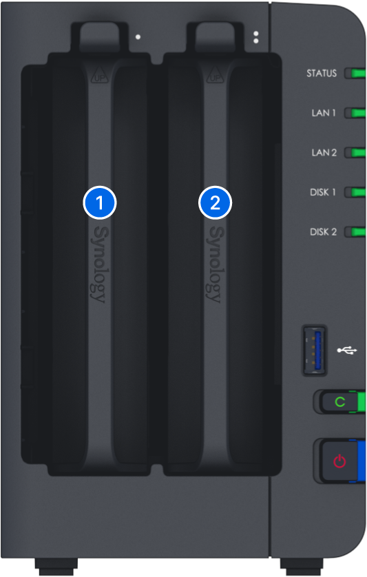Screen dimensions: 367x577
Task: Click the STATUS label text
Action: 322,73
